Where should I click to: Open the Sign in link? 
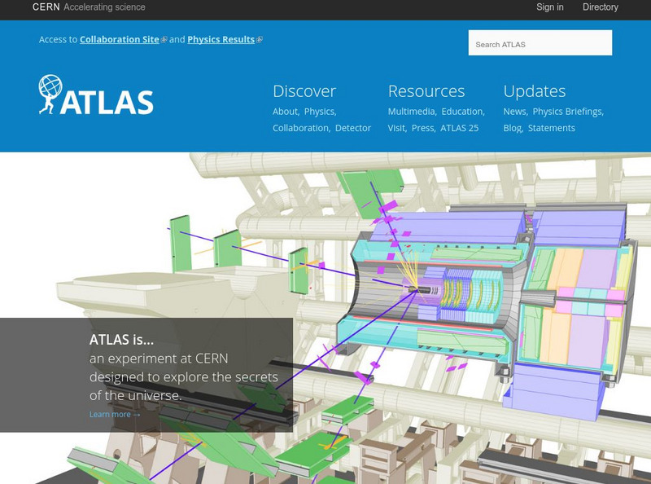pos(549,7)
